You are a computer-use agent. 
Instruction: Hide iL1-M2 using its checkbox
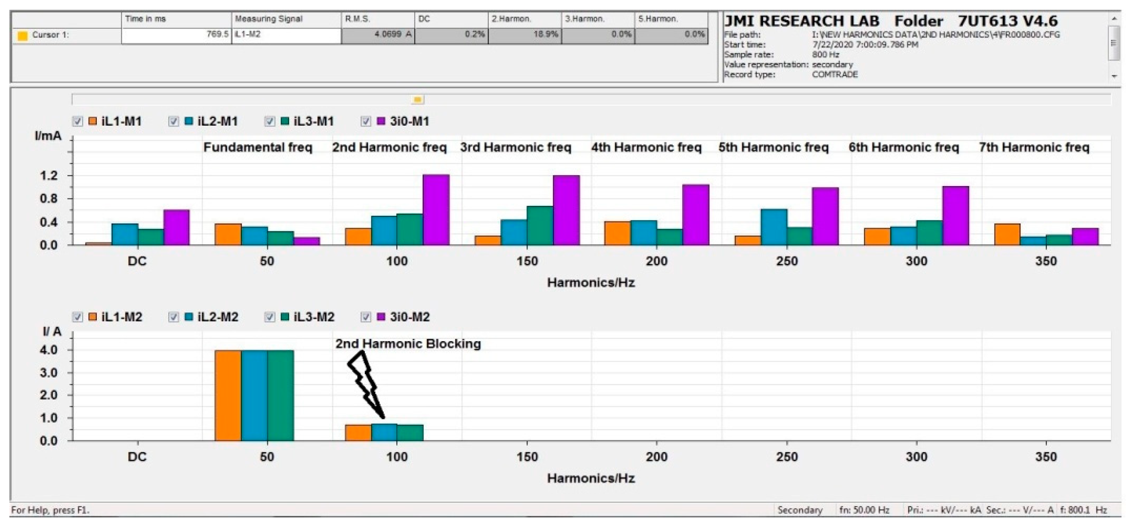coord(78,317)
